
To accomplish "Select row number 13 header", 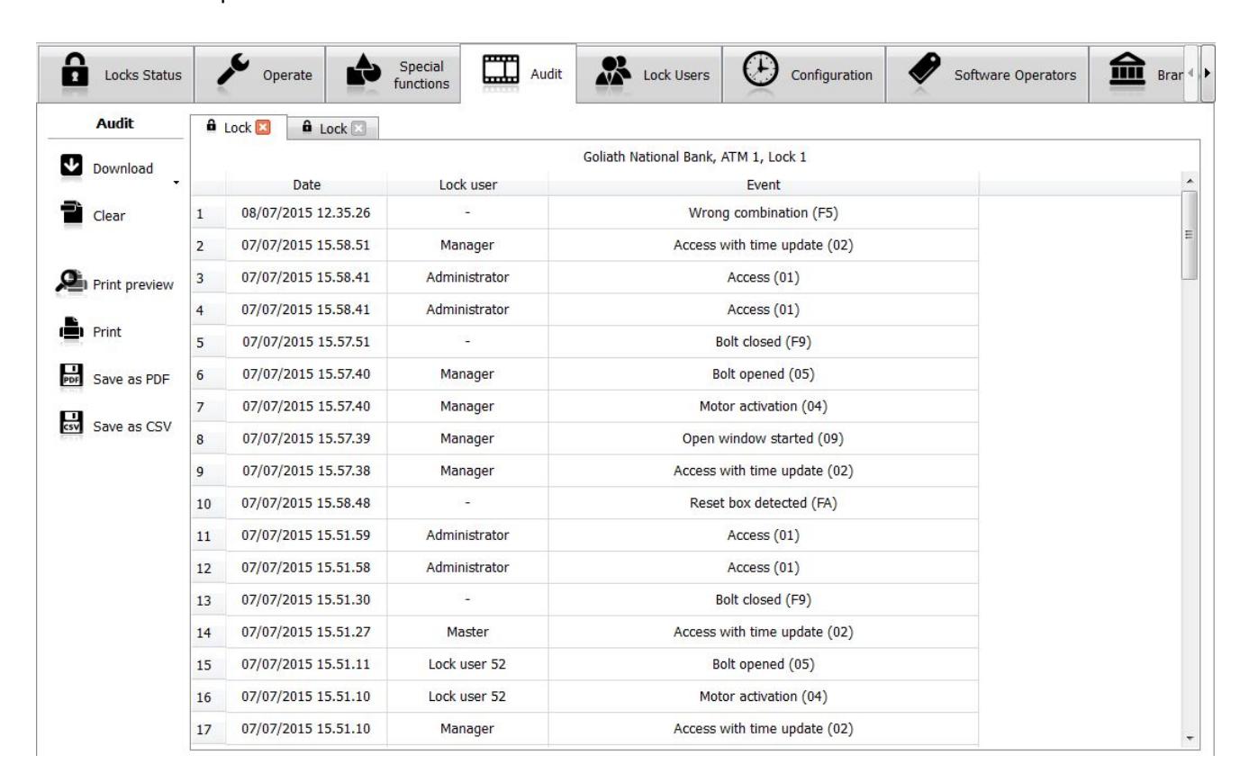I will (x=208, y=600).
